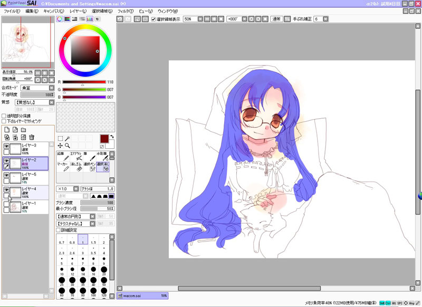Image resolution: width=422 pixels, height=307 pixels.
Task: Click the navigator preview thumbnail
Action: click(x=28, y=42)
